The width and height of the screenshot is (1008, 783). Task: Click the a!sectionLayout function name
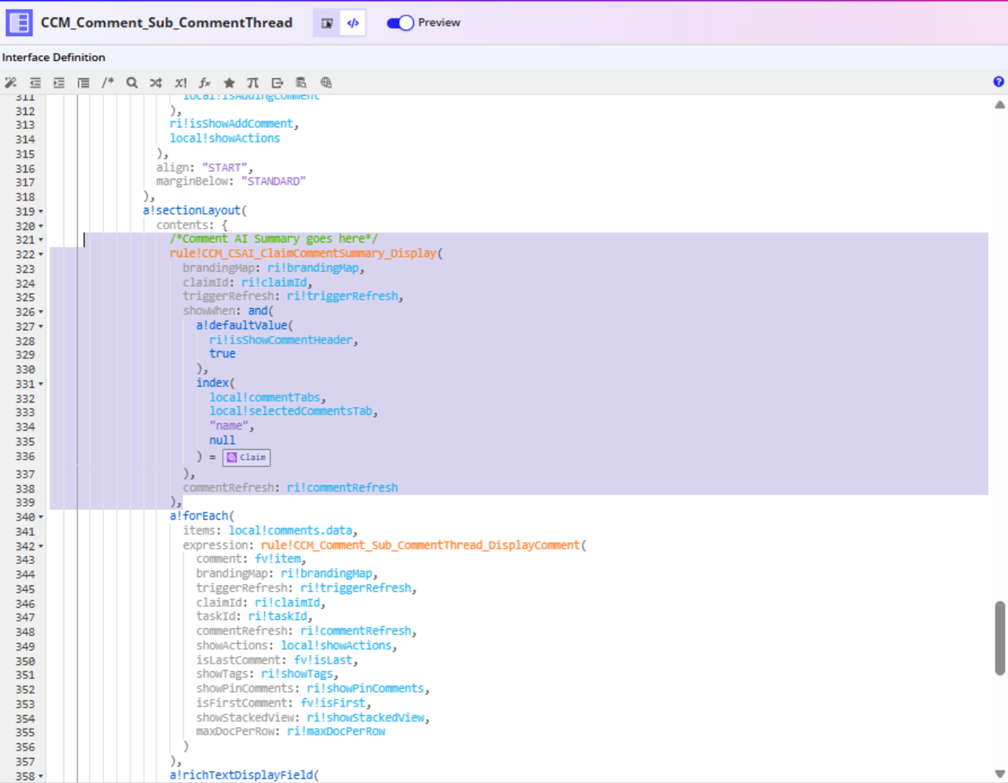(x=192, y=210)
